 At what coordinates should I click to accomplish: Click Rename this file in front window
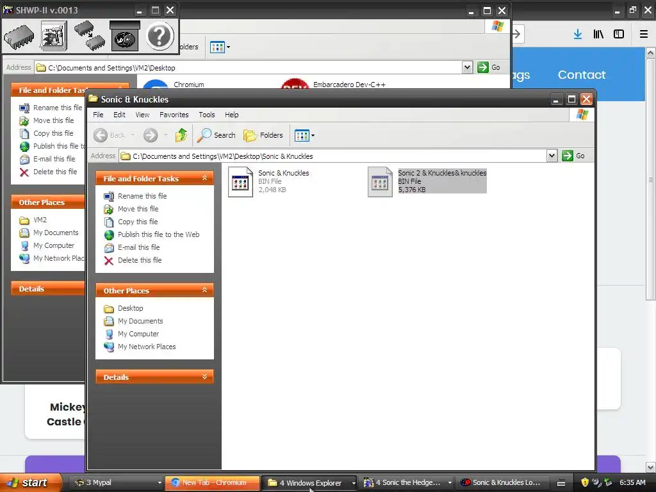pos(135,196)
